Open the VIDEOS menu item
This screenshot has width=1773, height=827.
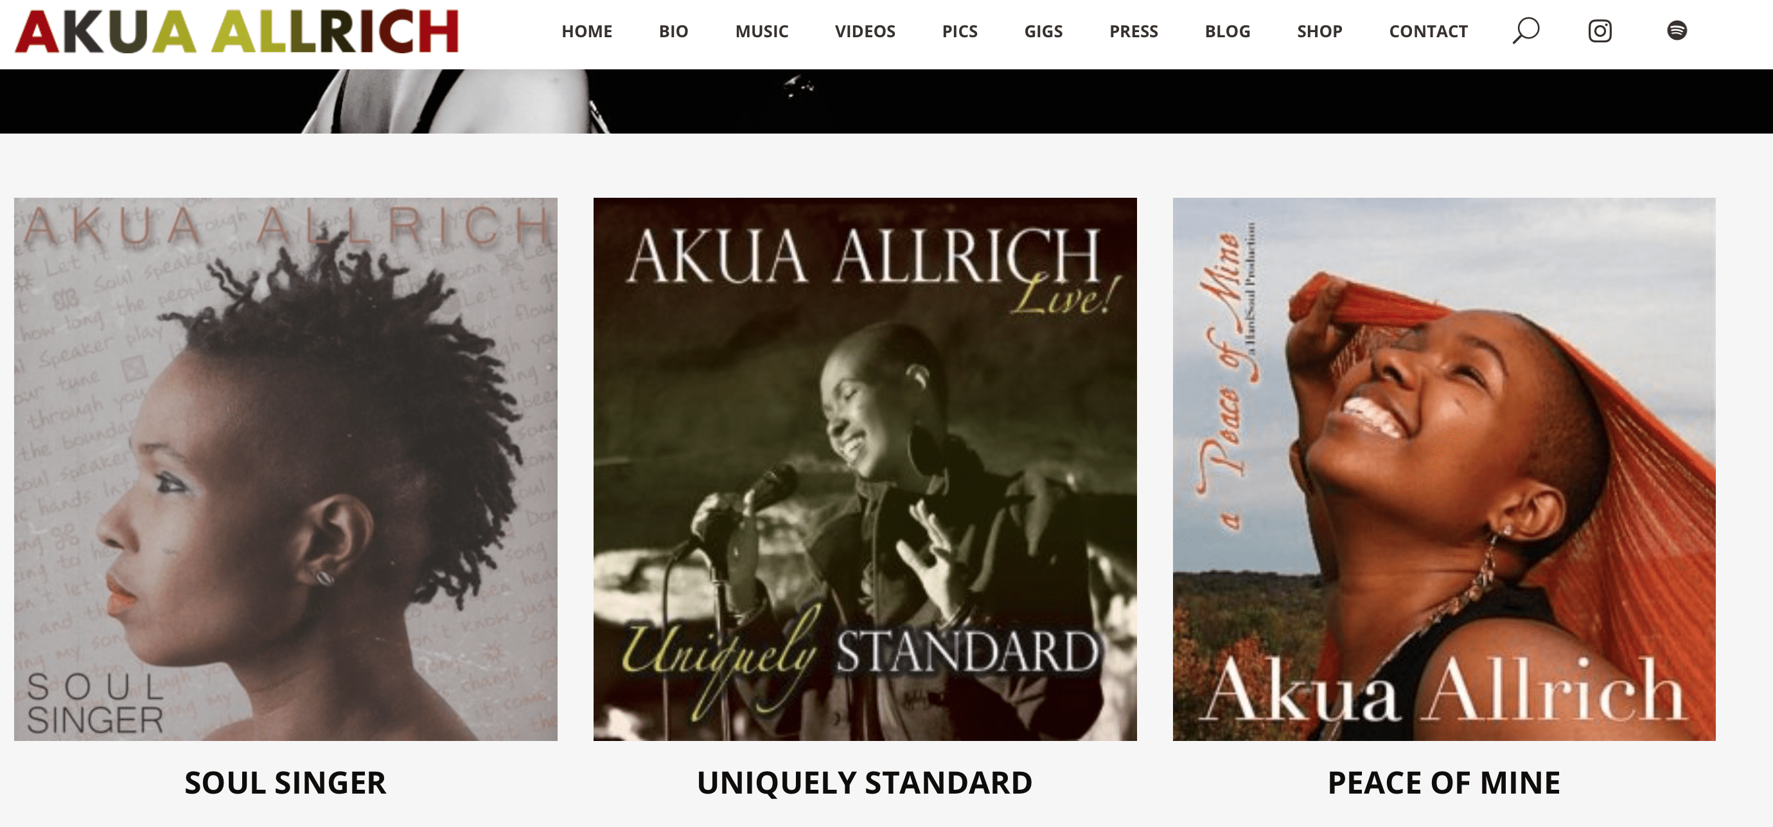pos(865,31)
